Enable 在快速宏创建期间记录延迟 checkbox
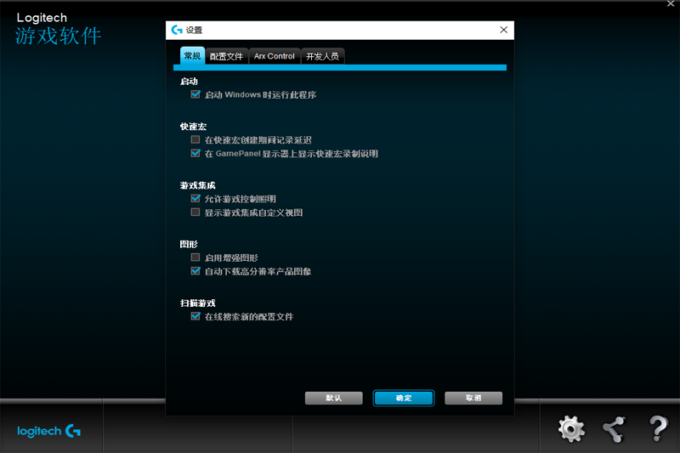 coord(195,139)
